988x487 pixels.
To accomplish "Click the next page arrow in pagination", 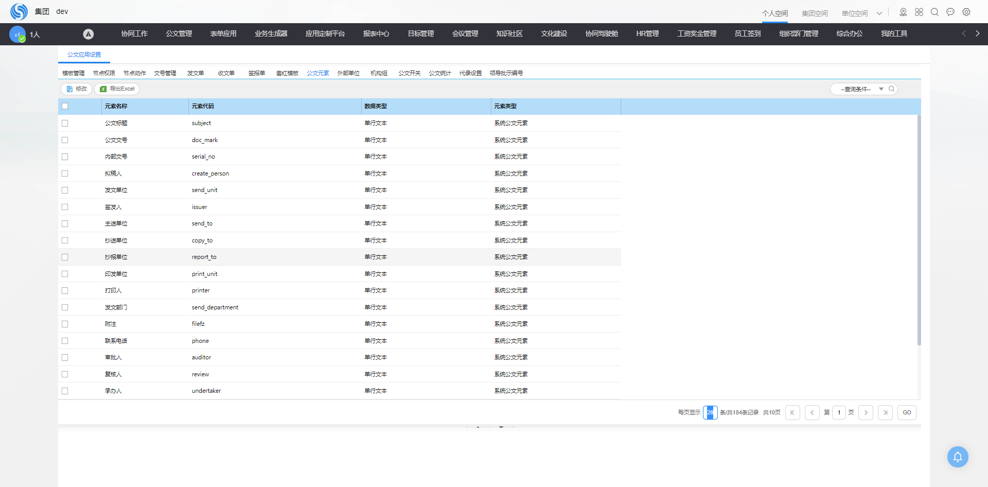I will 866,413.
